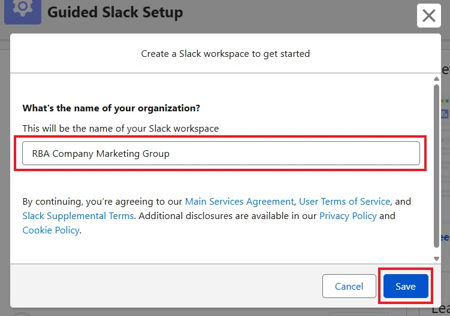This screenshot has width=450, height=316.
Task: Open the Privacy Policy link
Action: point(348,216)
